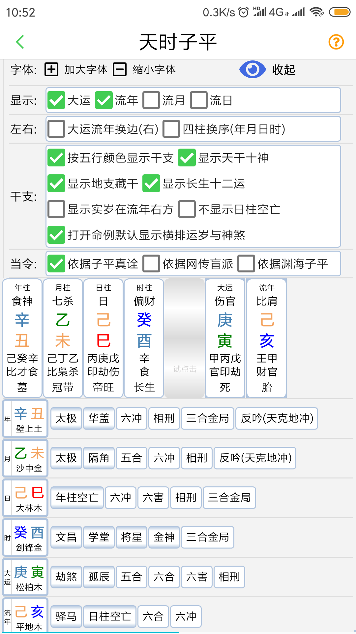
Task: Tap 相刑 tag in 己巳 row
Action: click(x=186, y=498)
